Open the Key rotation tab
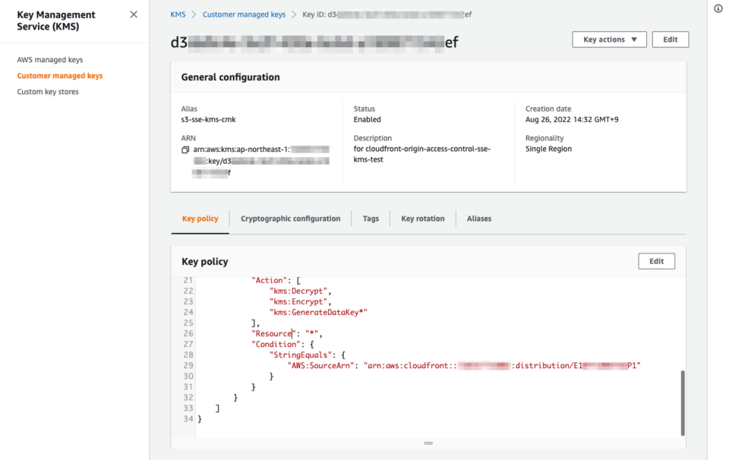729x460 pixels. click(x=423, y=219)
